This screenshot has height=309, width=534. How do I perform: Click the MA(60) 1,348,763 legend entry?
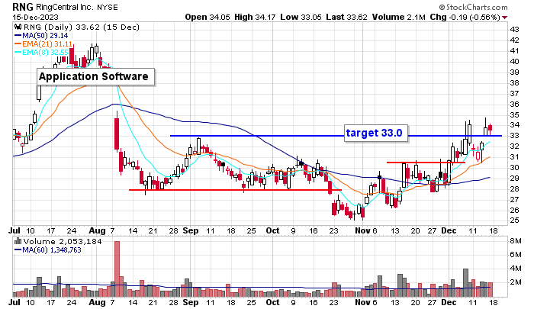click(x=47, y=250)
